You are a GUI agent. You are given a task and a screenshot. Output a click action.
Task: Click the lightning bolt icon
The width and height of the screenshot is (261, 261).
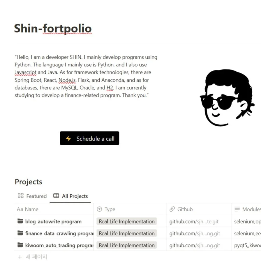[x=68, y=139]
